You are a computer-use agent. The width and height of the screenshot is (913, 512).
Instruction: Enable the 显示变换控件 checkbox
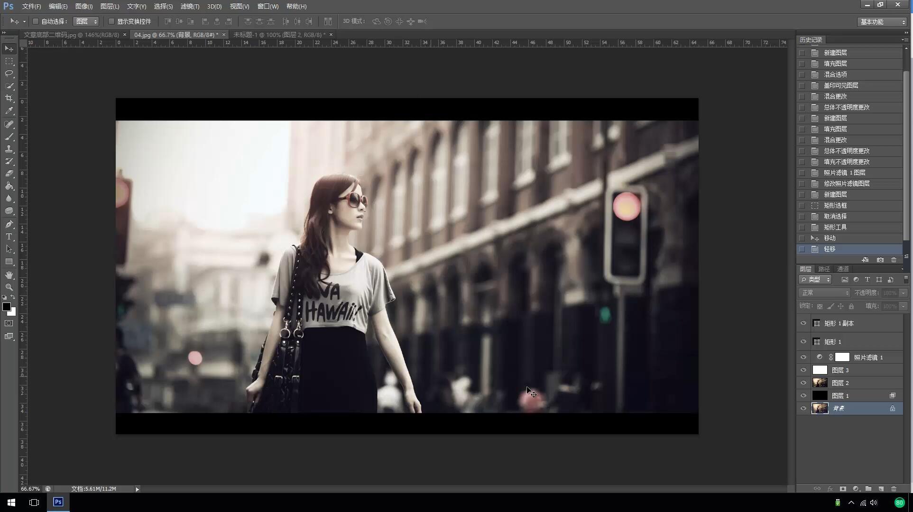click(x=111, y=21)
